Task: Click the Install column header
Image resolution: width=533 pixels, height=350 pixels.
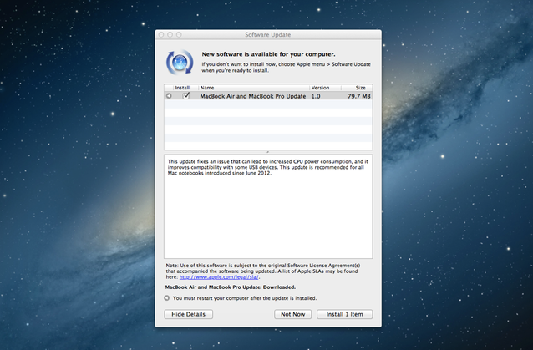Action: click(182, 87)
